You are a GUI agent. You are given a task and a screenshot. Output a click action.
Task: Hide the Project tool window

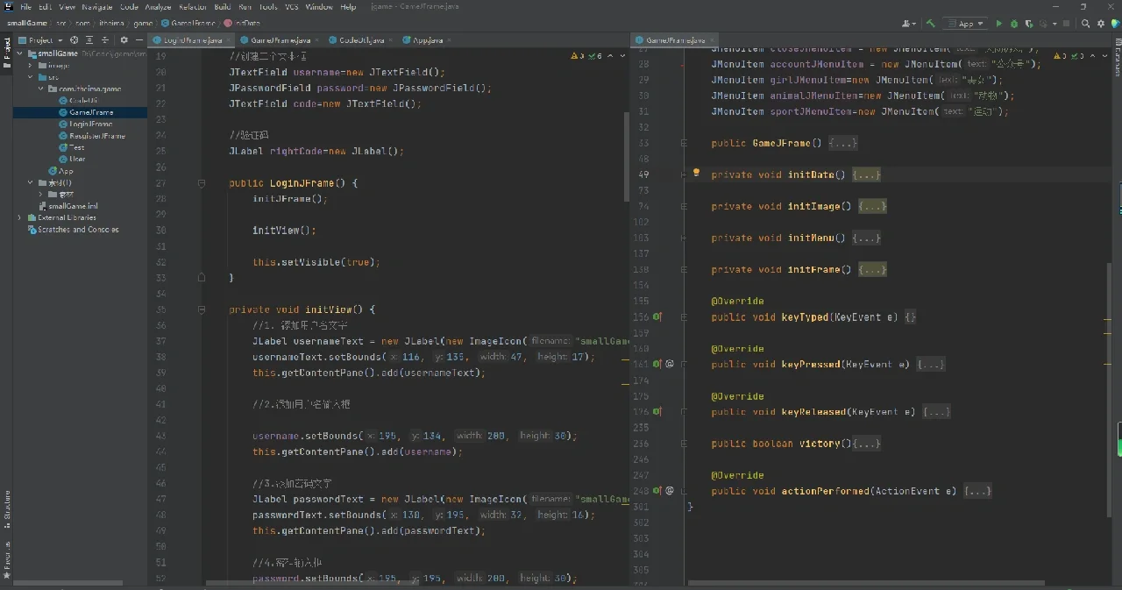click(x=138, y=40)
